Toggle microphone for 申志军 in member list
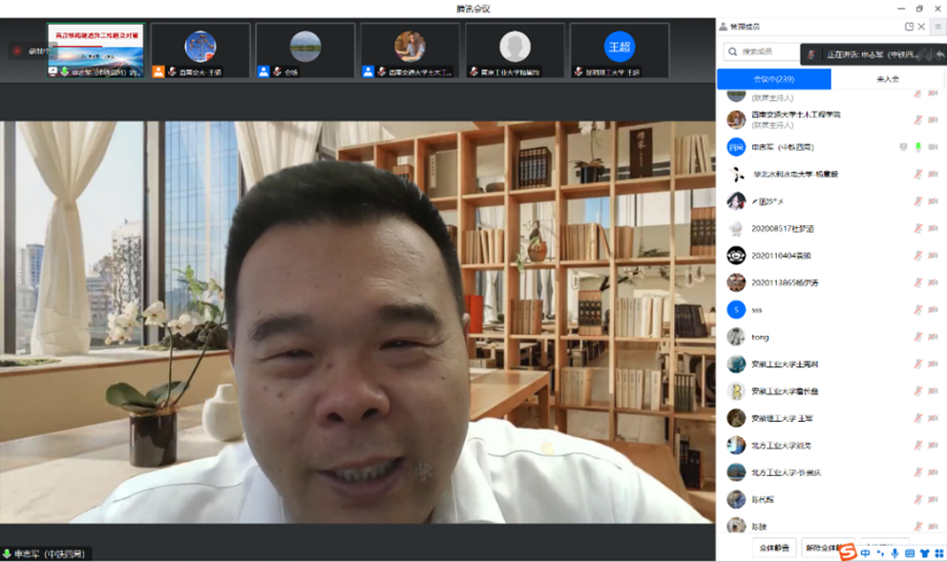 point(918,147)
